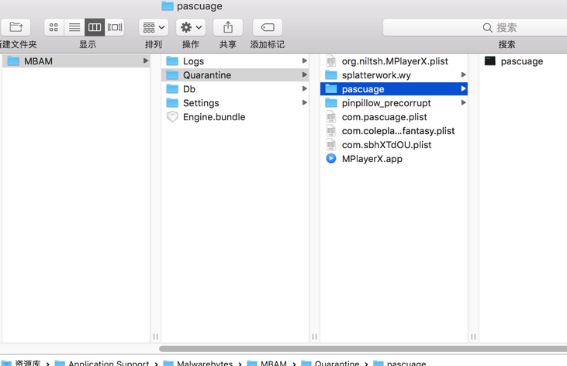The image size is (567, 366).
Task: Click the org.niltsh.MPlayerX.plist file icon
Action: pyautogui.click(x=331, y=60)
